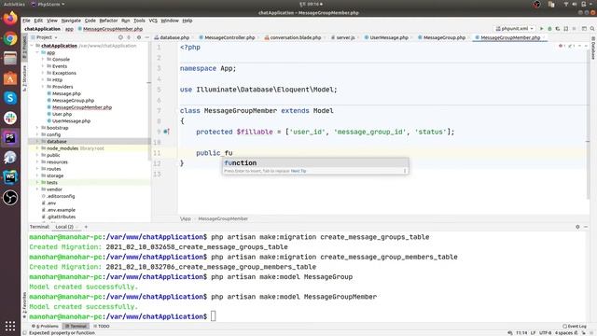Open Search Everywhere magnifier icon

click(592, 29)
